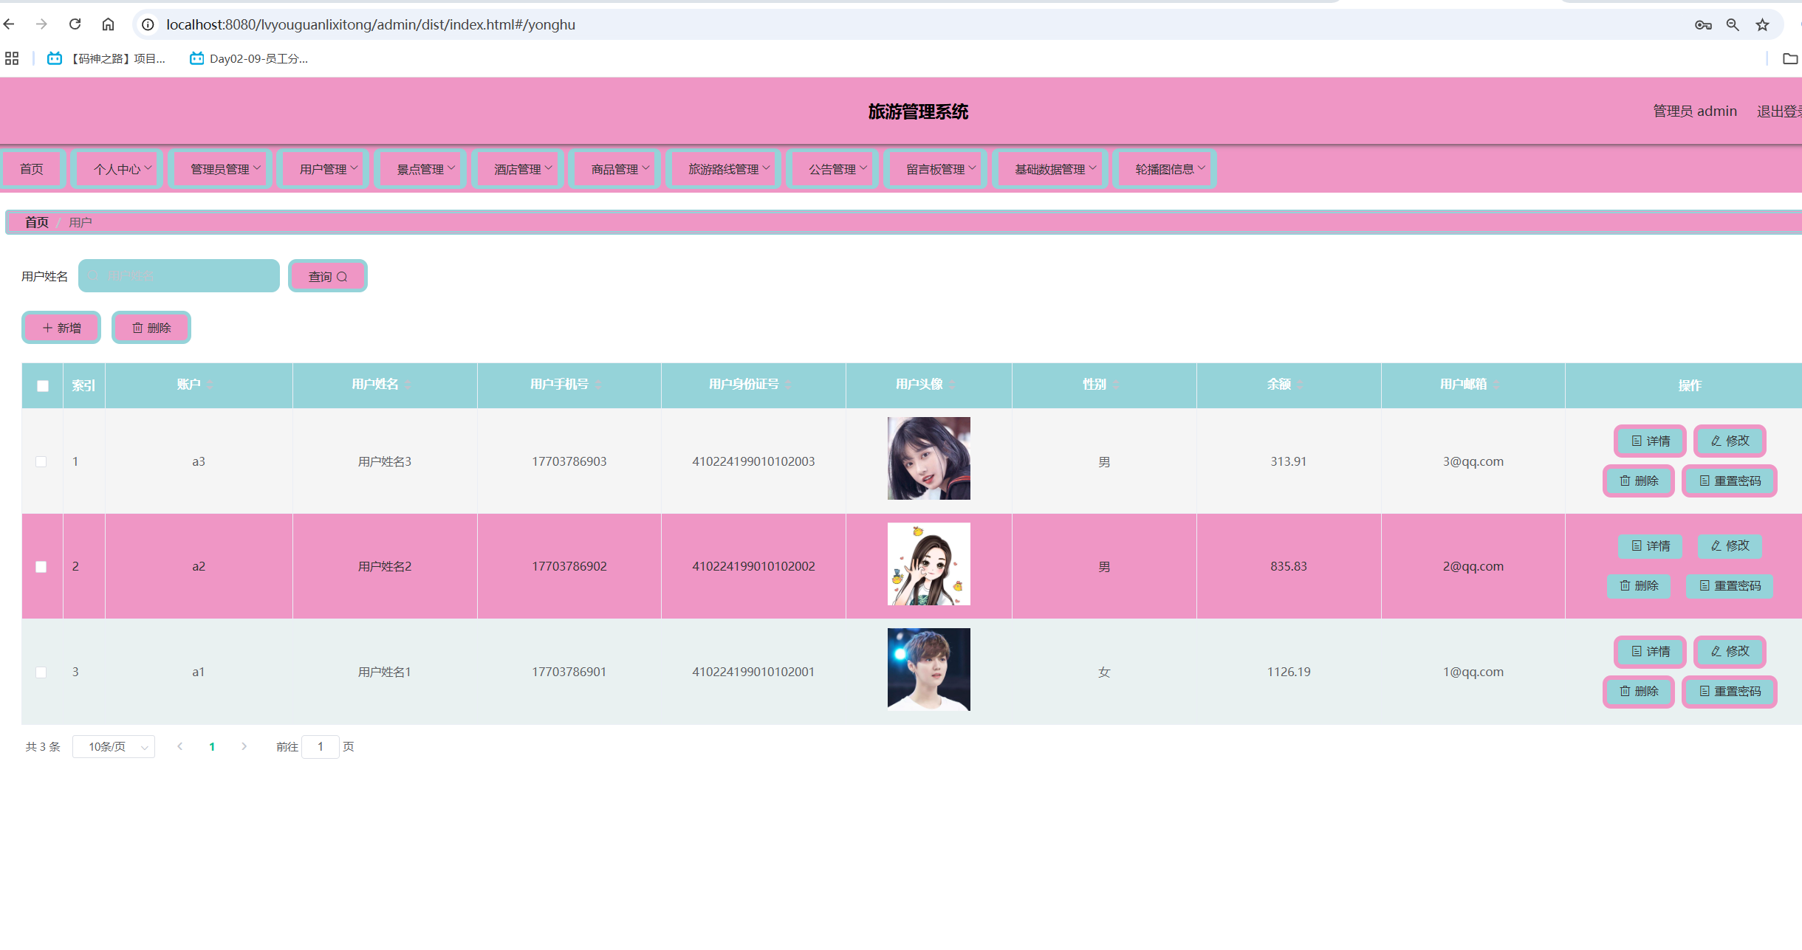Image resolution: width=1802 pixels, height=950 pixels.
Task: Bookmark this page with star icon
Action: coord(1763,24)
